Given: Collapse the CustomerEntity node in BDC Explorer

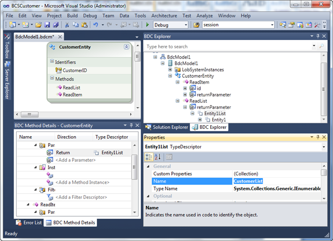Looking at the screenshot, I should [170, 76].
